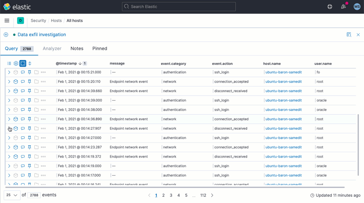Pin the 00:14:17.000 event
The width and height of the screenshot is (364, 203).
click(30, 175)
